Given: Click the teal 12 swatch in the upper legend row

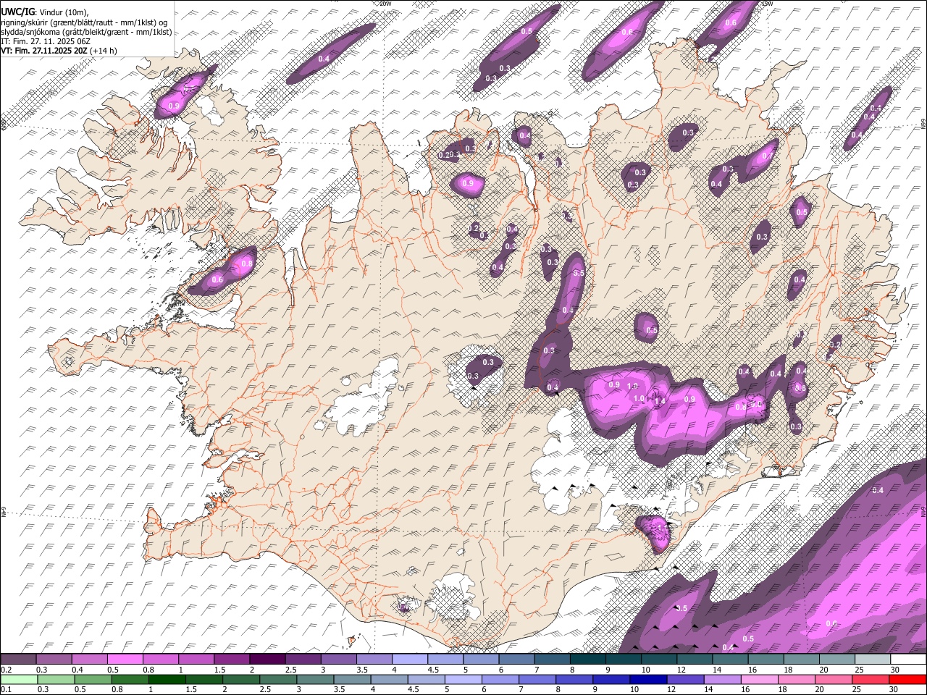Looking at the screenshot, I should tap(694, 660).
